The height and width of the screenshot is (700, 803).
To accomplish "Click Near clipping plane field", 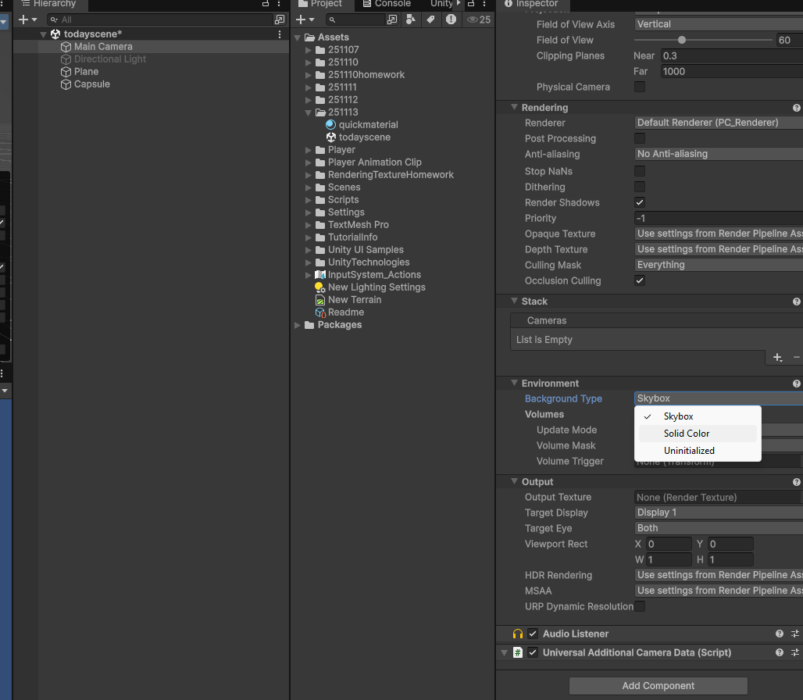I will (731, 55).
